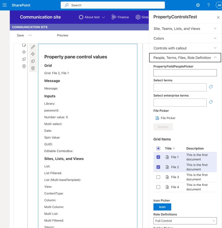Viewport: 222px width, 228px height.
Task: Click the File 1 document icon
Action: point(167,157)
